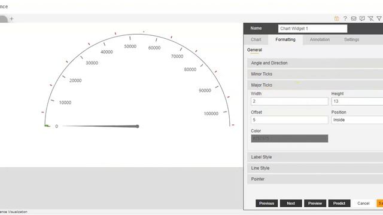
Task: Click the 90000 gauge label
Action: (205, 90)
